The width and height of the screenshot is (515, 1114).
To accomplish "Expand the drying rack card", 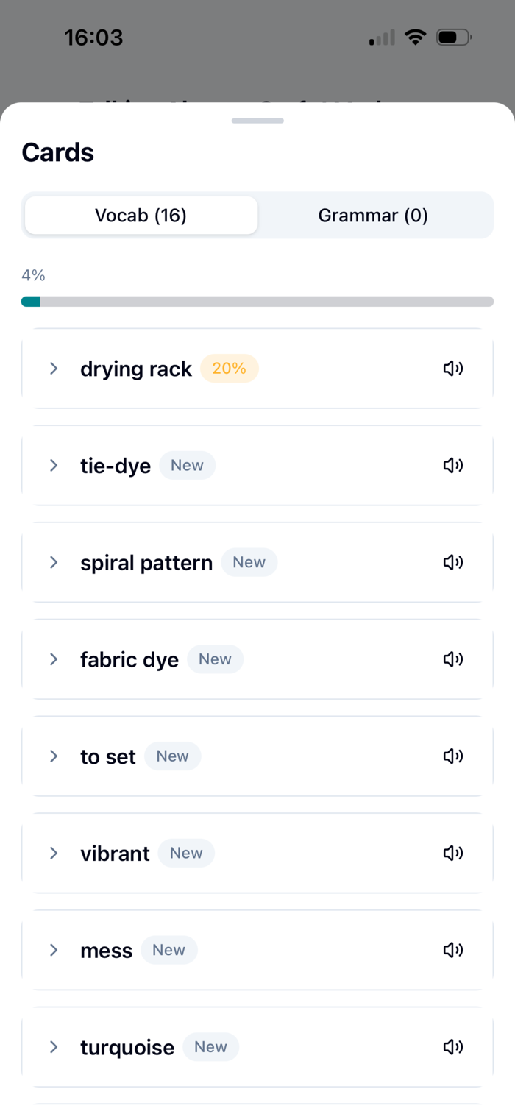I will (54, 369).
